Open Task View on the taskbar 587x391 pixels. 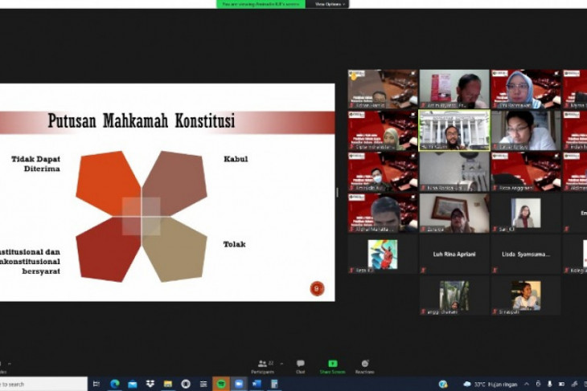(96, 384)
